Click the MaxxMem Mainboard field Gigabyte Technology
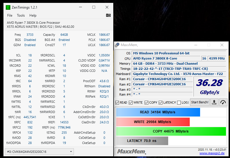 click(179, 74)
